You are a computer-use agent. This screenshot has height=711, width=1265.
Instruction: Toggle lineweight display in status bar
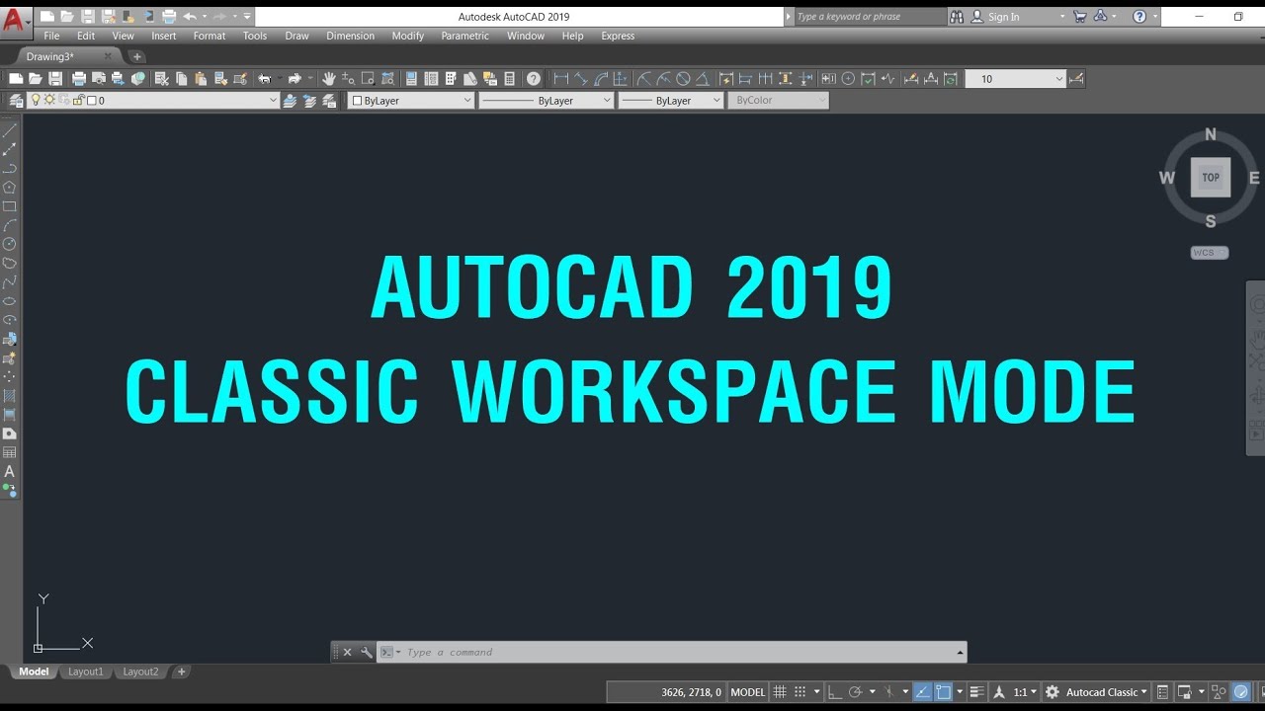tap(976, 692)
